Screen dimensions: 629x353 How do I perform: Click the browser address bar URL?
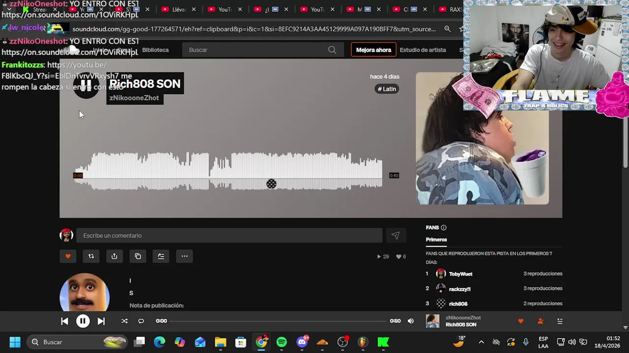[x=254, y=29]
